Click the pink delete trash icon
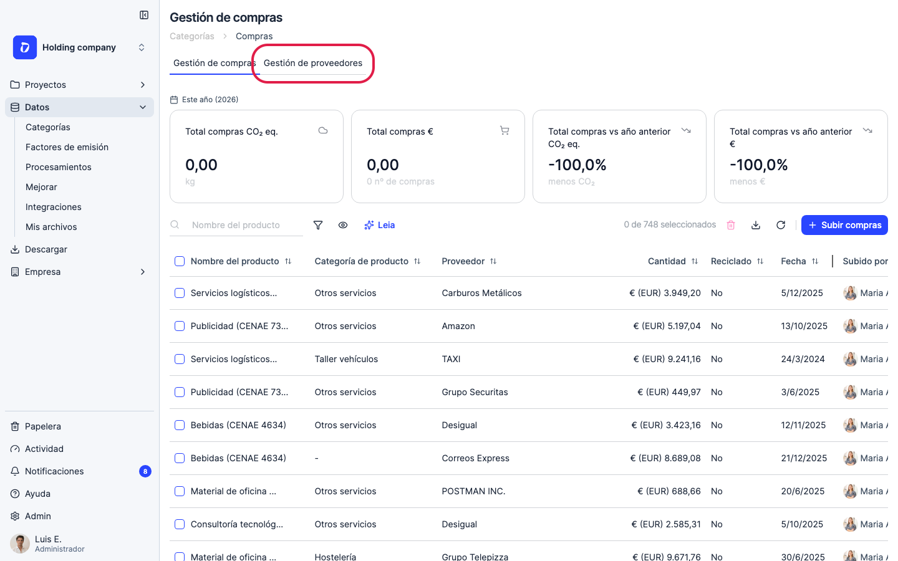 731,225
